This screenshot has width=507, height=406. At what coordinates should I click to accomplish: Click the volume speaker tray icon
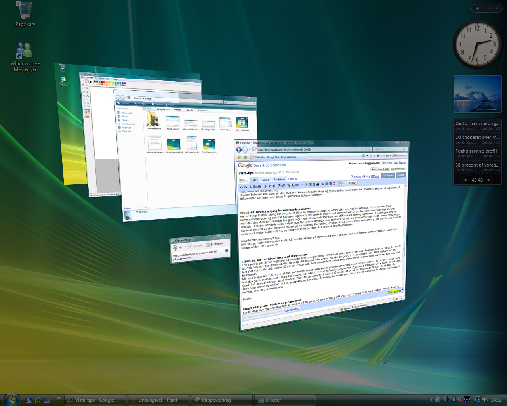(485, 400)
